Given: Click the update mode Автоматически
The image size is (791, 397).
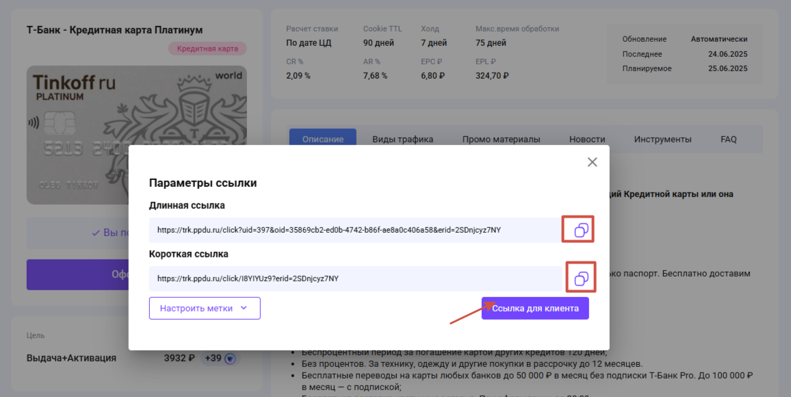Looking at the screenshot, I should pos(719,39).
